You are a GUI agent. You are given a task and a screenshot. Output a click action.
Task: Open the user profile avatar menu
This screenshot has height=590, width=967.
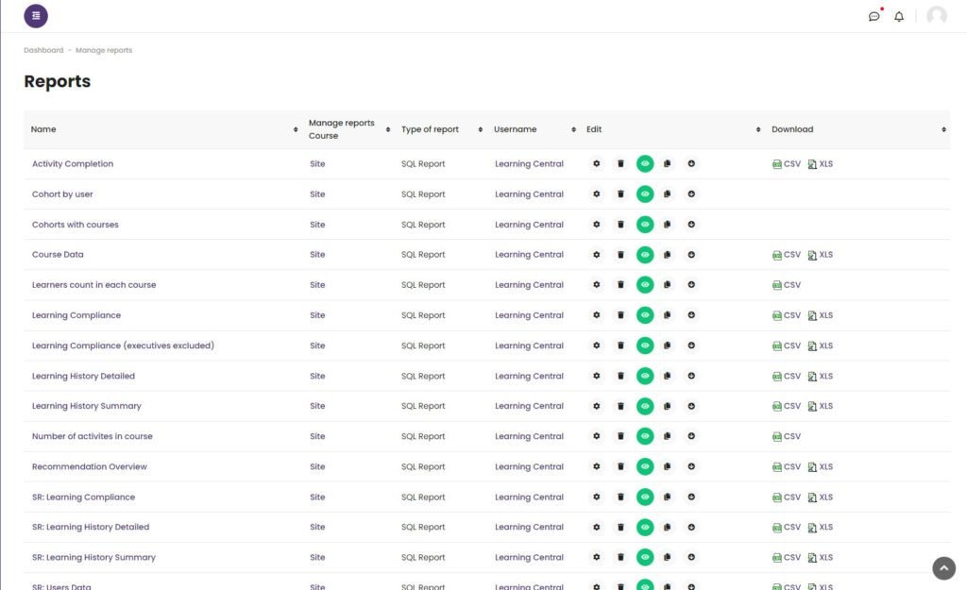(936, 16)
